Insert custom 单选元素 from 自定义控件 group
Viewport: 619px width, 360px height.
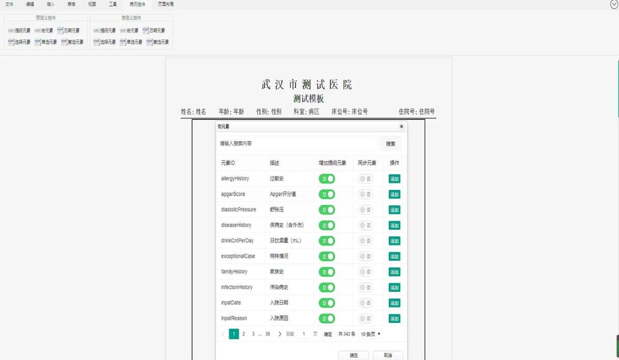(131, 42)
